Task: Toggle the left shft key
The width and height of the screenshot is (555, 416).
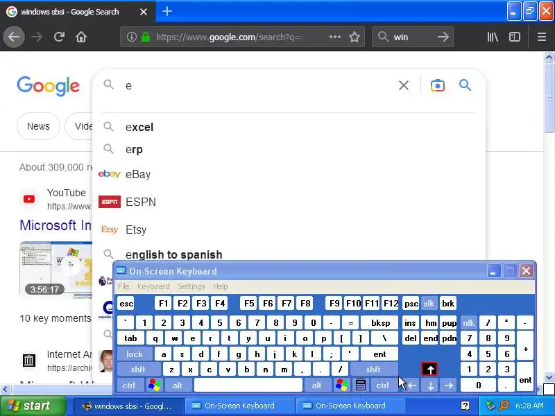Action: [138, 370]
